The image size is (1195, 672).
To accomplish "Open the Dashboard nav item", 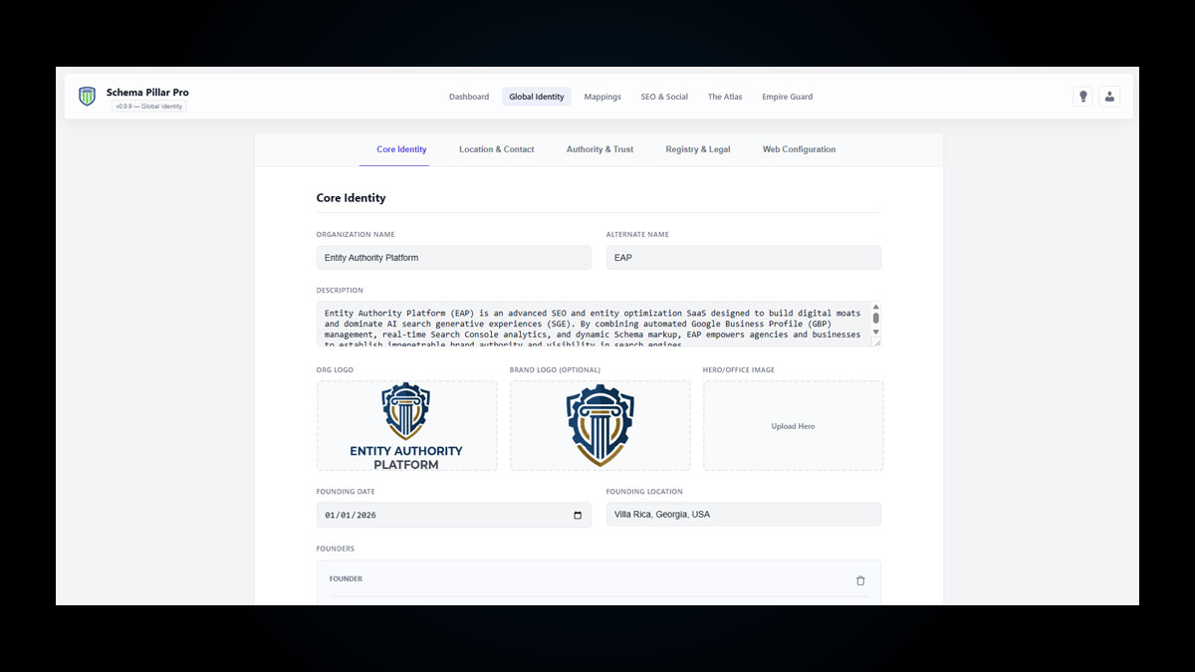I will click(x=468, y=97).
